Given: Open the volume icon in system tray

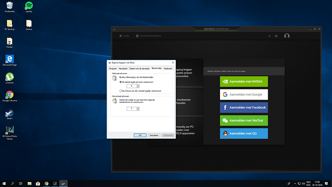Looking at the screenshot, I should pyautogui.click(x=303, y=183).
